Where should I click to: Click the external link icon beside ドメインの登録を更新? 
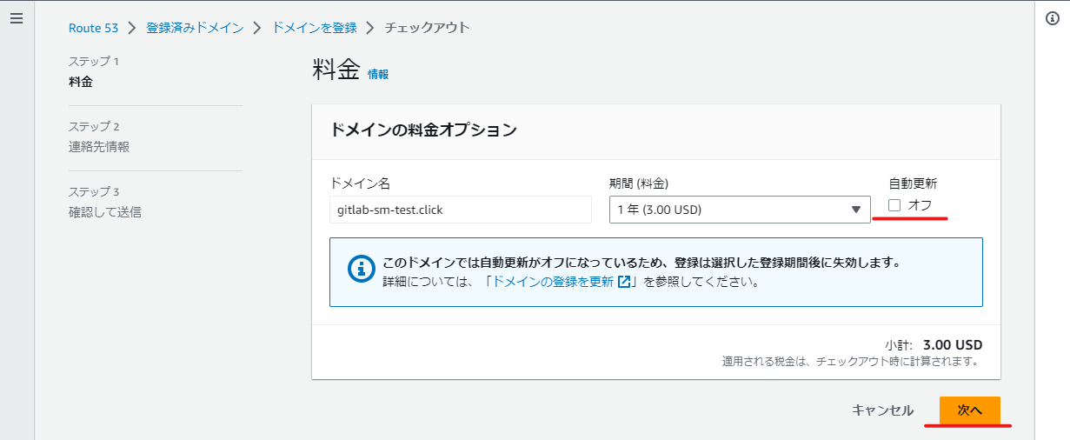(624, 282)
